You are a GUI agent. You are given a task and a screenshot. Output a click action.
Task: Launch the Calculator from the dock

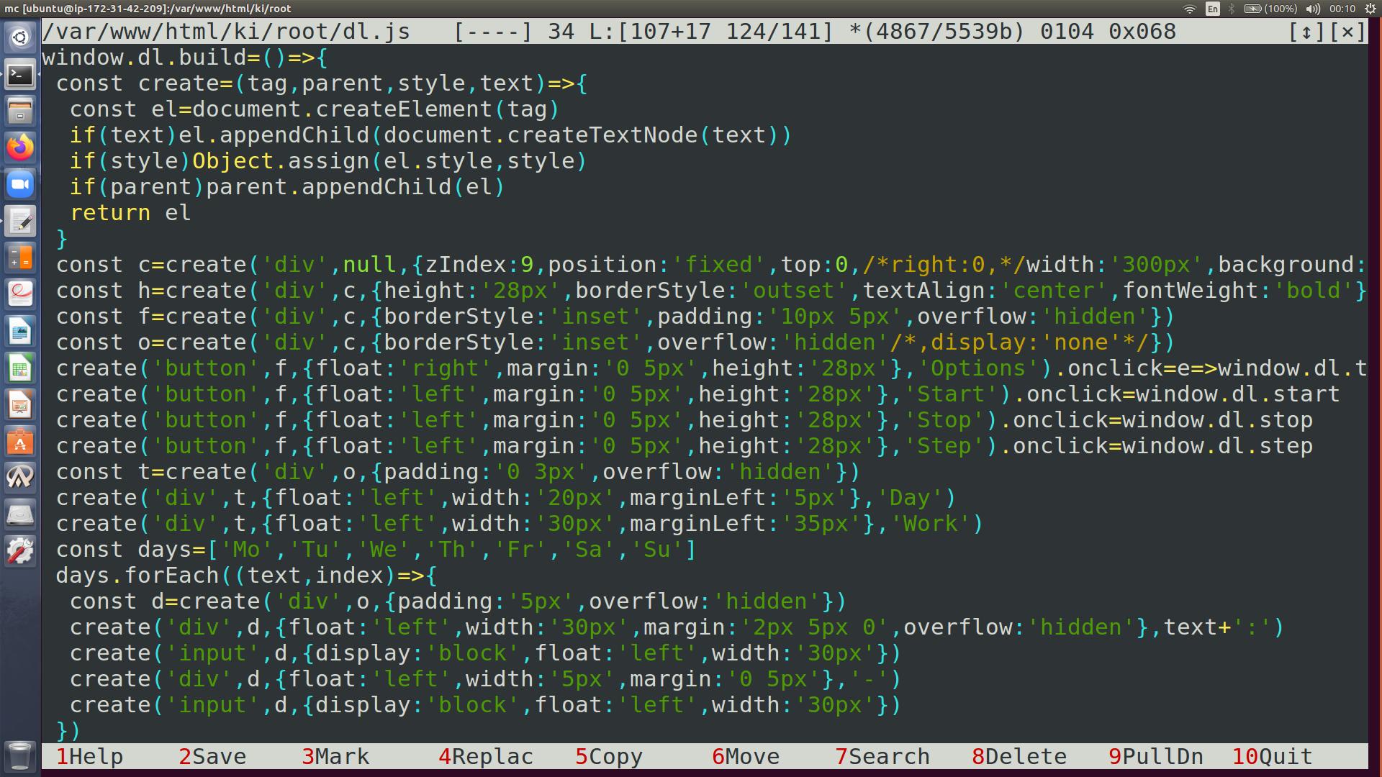[x=20, y=258]
